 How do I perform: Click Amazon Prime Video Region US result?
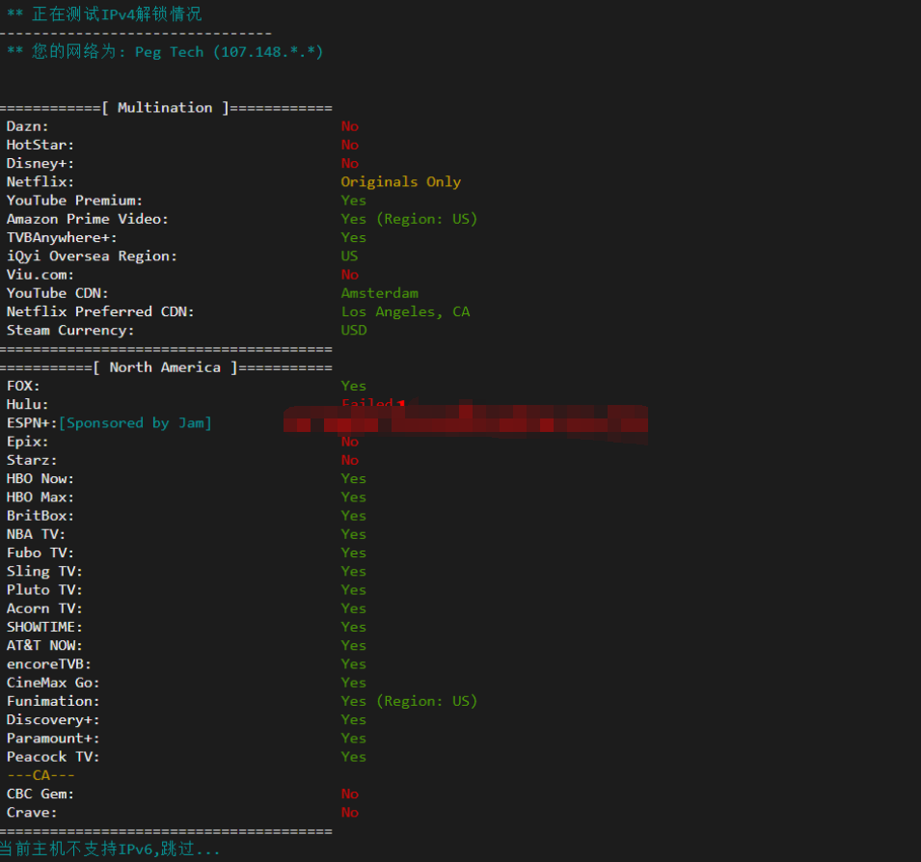pyautogui.click(x=410, y=219)
